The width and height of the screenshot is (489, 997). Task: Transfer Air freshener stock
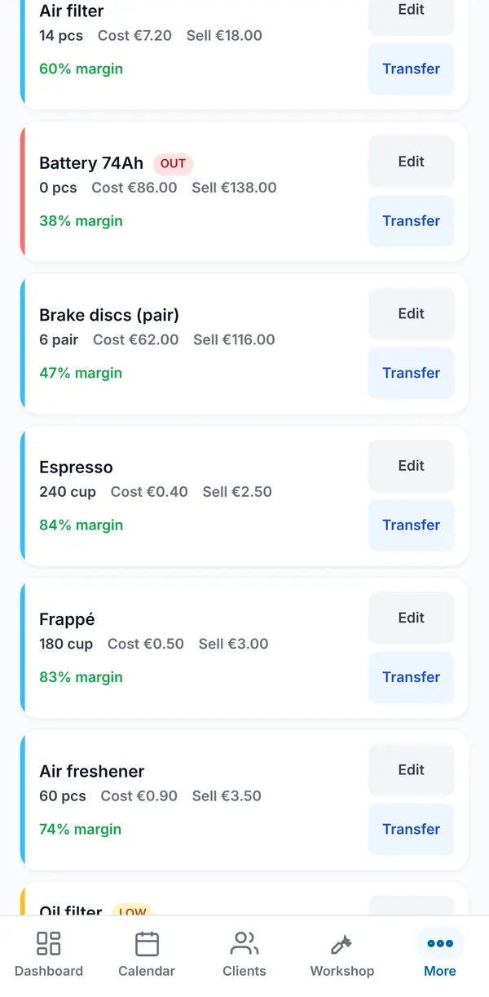pyautogui.click(x=411, y=829)
